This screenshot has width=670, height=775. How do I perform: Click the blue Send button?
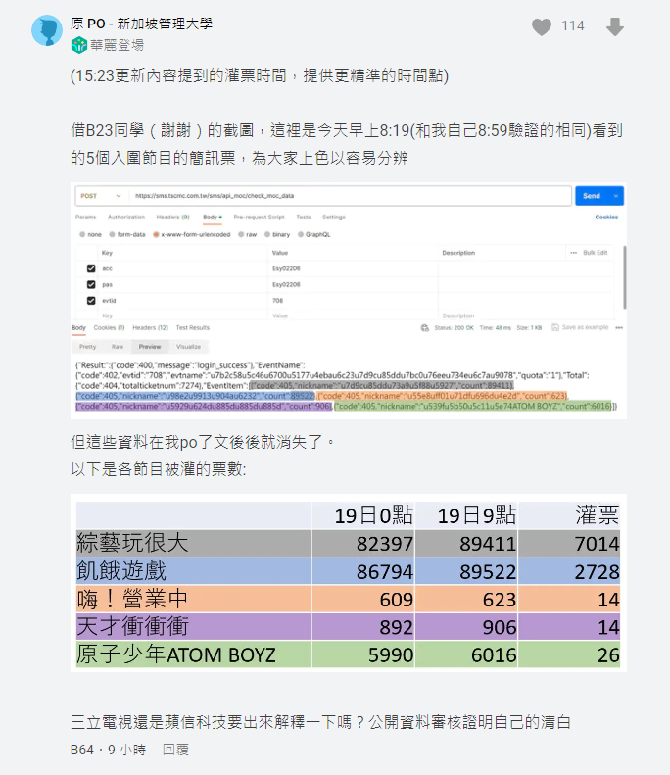click(592, 196)
